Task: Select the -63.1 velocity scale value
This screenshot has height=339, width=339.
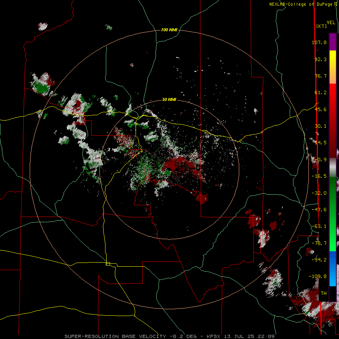Action: (x=319, y=226)
